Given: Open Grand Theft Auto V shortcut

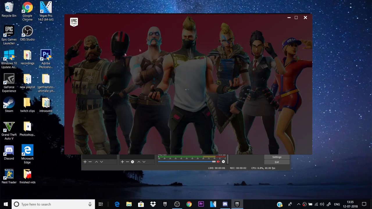Looking at the screenshot, I should coord(9,131).
